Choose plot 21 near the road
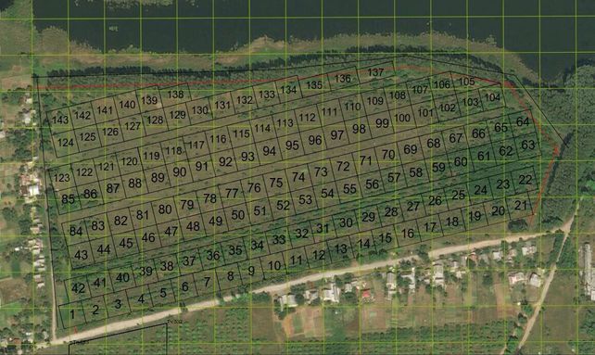 point(521,206)
